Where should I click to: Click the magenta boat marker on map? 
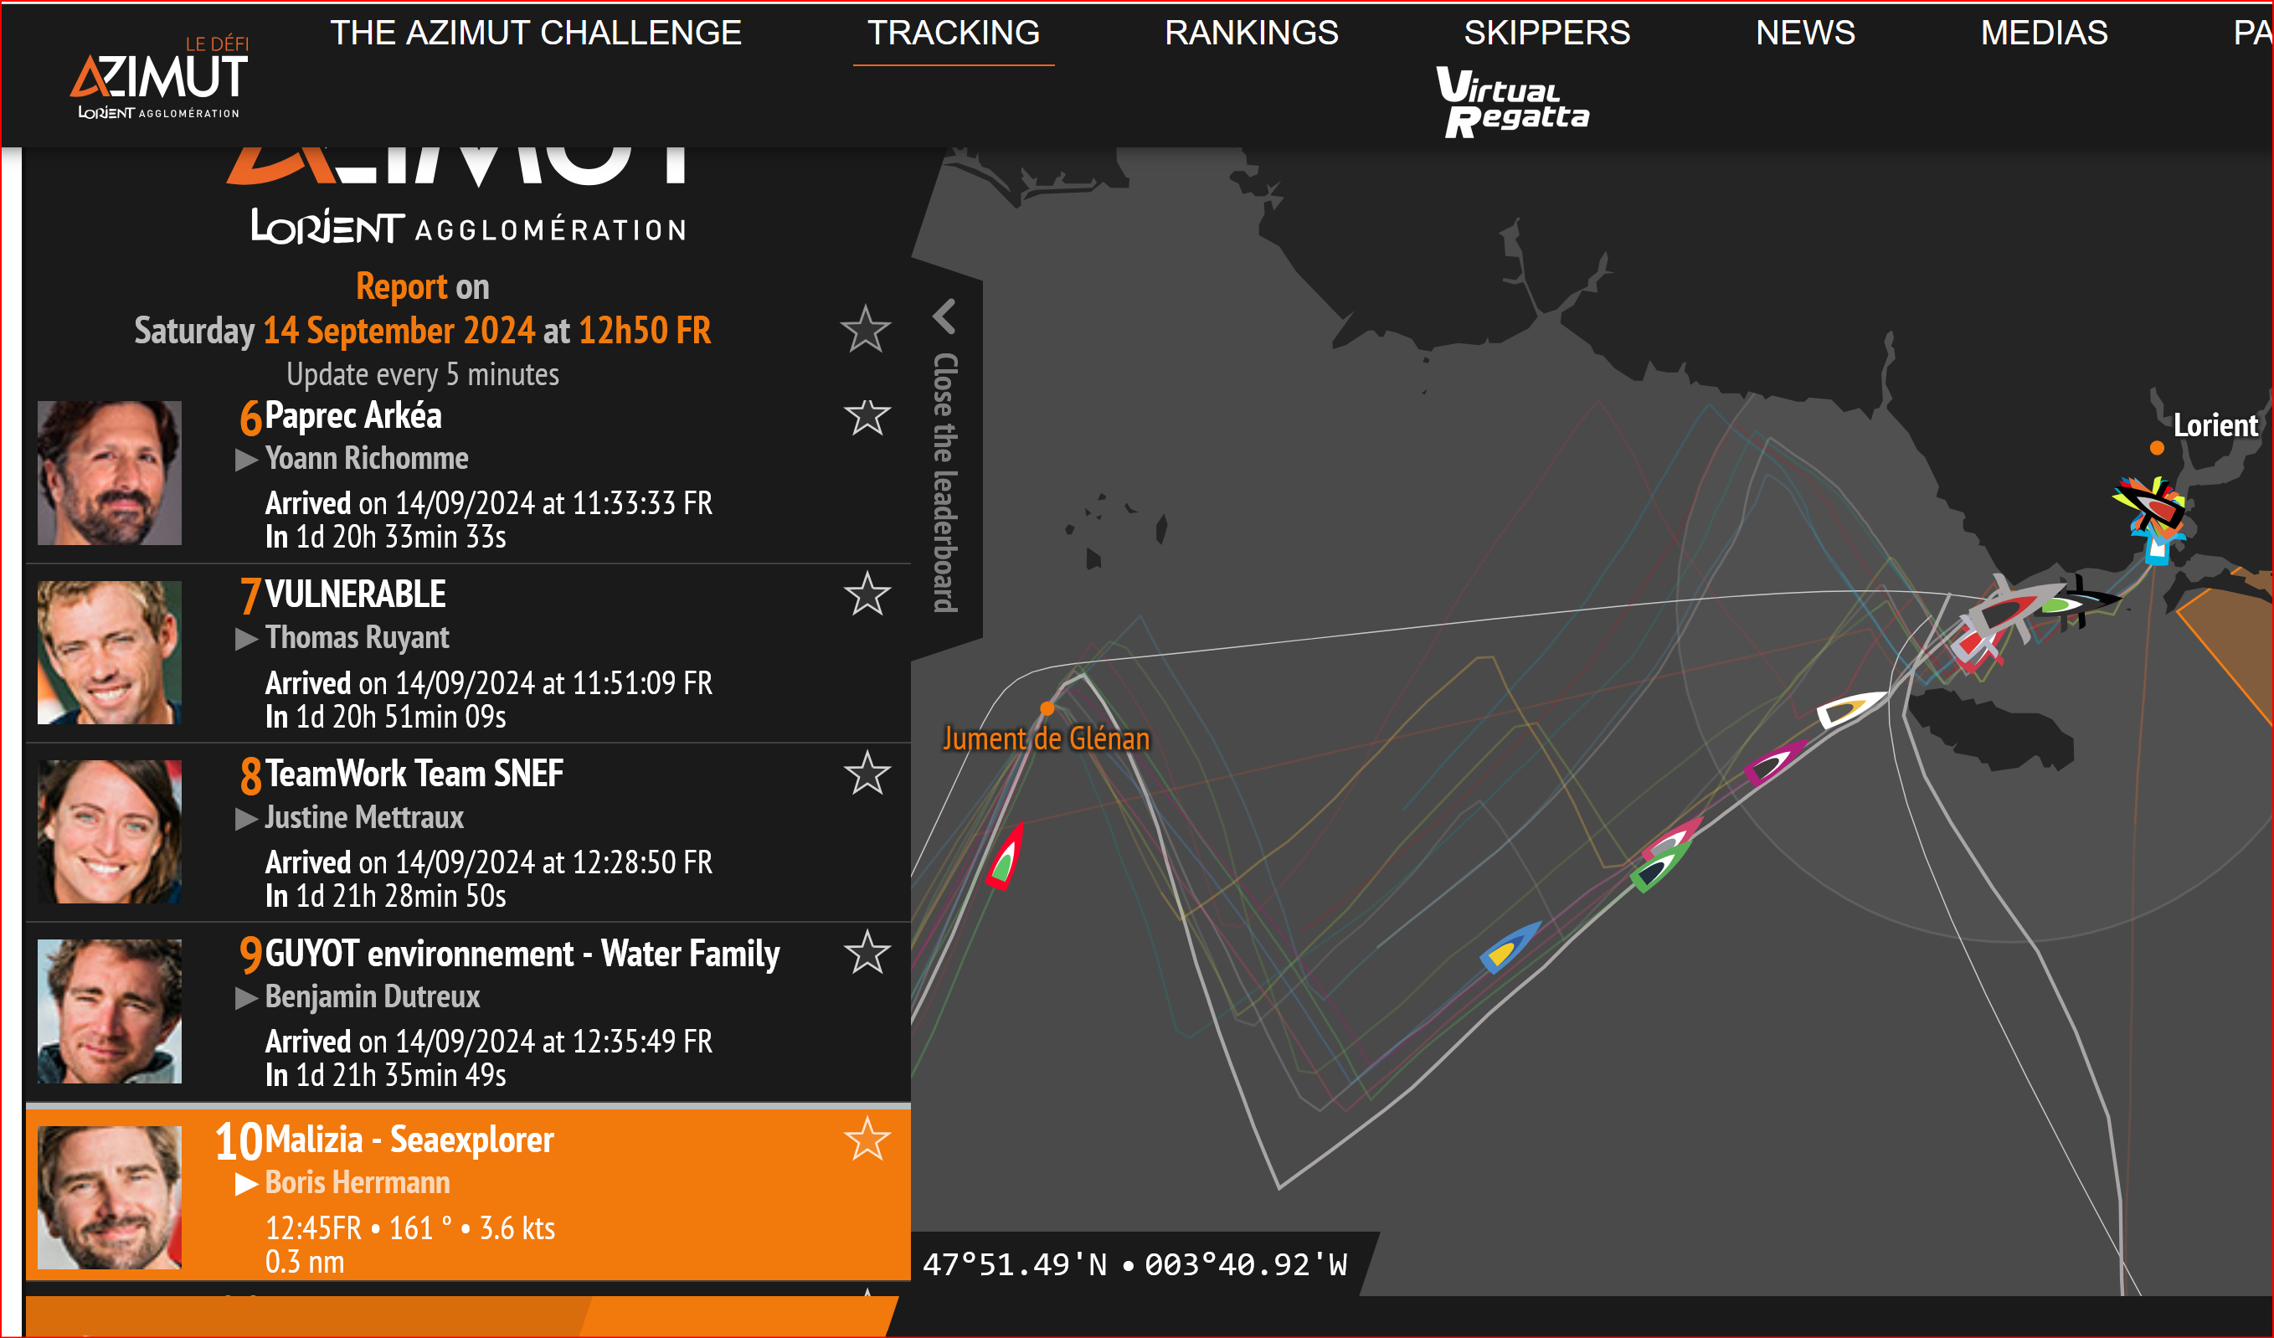[x=1776, y=763]
